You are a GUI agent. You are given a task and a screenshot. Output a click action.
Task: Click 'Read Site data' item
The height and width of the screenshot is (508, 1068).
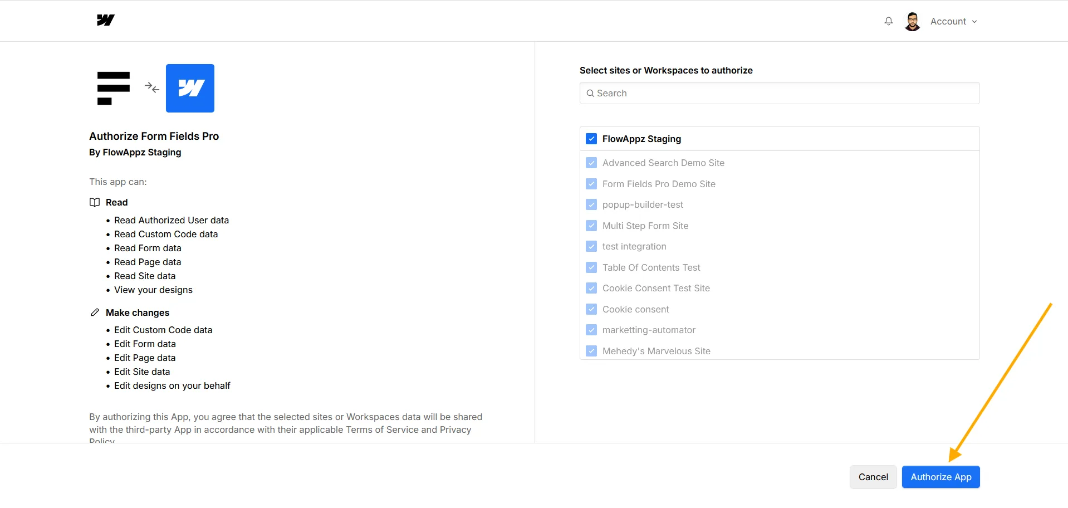click(145, 276)
